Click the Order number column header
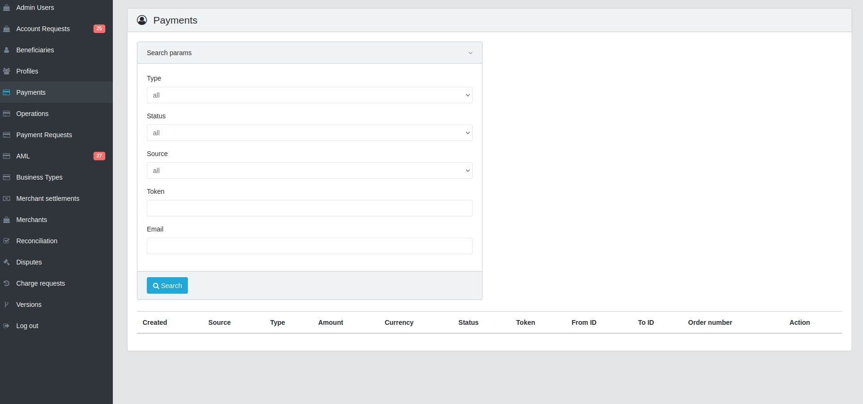863x404 pixels. [x=710, y=322]
